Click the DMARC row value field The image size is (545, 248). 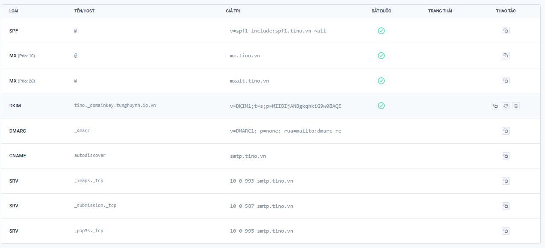286,130
